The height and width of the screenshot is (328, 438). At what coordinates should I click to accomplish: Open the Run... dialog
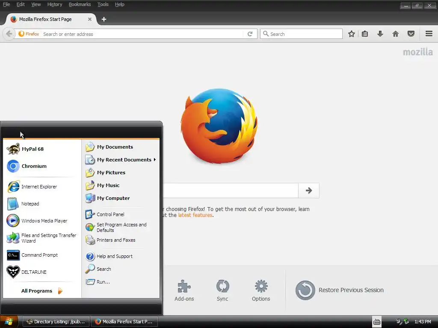pyautogui.click(x=120, y=282)
